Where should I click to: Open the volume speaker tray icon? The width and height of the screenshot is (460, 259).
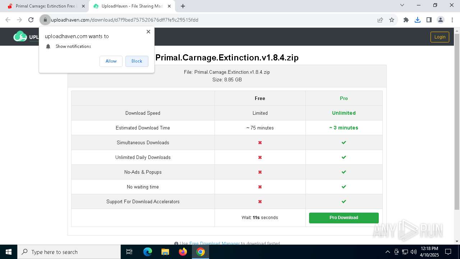coord(413,252)
